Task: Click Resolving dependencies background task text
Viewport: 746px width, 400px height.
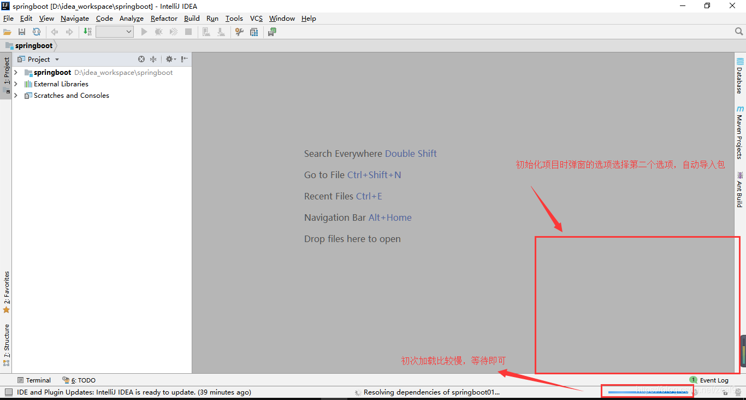Action: tap(431, 392)
